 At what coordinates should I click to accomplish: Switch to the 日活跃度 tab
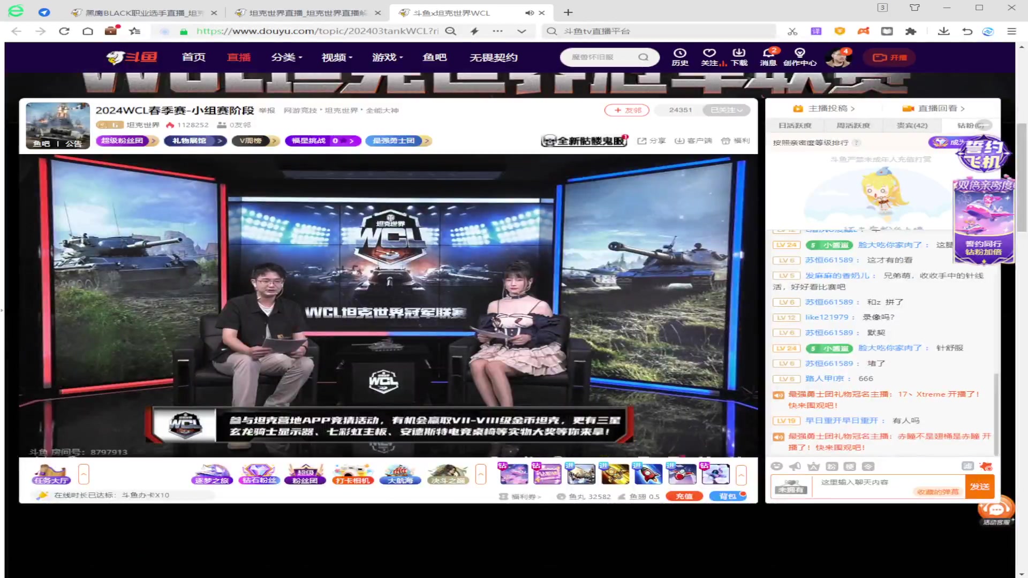click(x=795, y=125)
